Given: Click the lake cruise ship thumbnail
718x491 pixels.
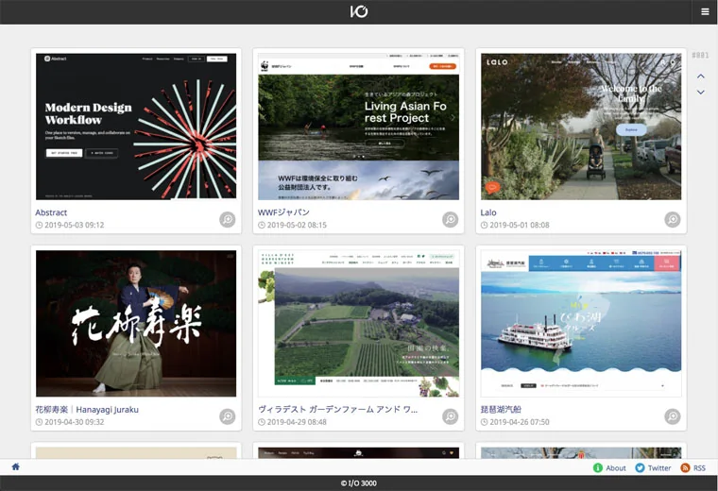Looking at the screenshot, I should [581, 324].
